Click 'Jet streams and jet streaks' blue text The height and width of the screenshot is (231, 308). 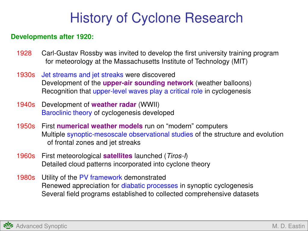tap(82, 75)
